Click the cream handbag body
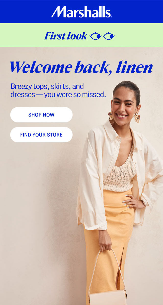The height and width of the screenshot is (305, 163). [x=108, y=298]
